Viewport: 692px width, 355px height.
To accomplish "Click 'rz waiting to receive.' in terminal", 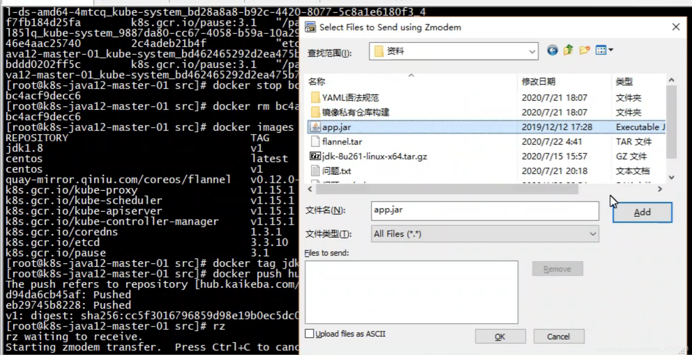I will tap(74, 336).
